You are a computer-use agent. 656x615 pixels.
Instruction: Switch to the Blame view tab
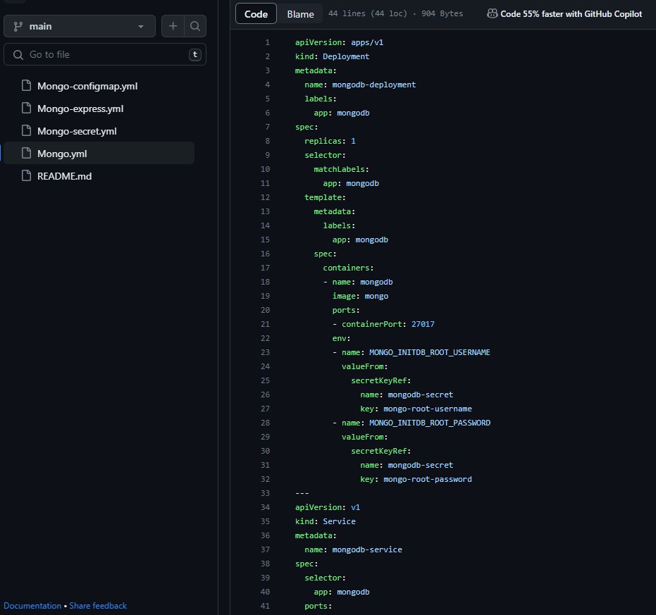[300, 14]
